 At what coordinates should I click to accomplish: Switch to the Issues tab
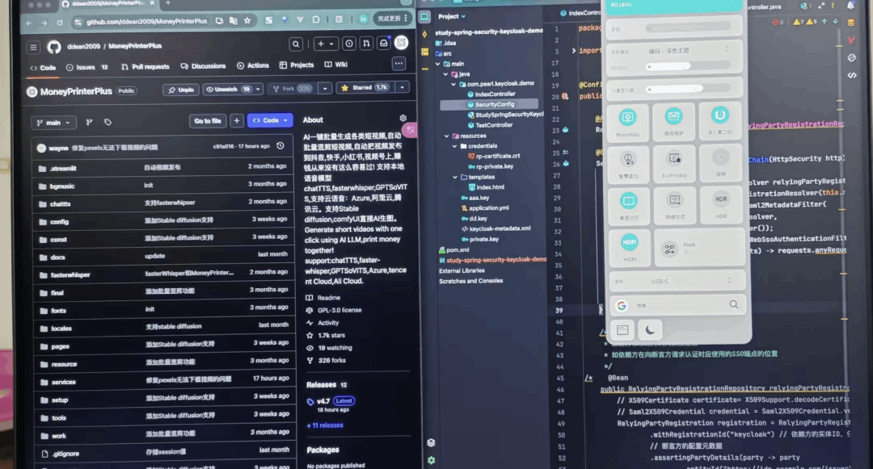[86, 67]
